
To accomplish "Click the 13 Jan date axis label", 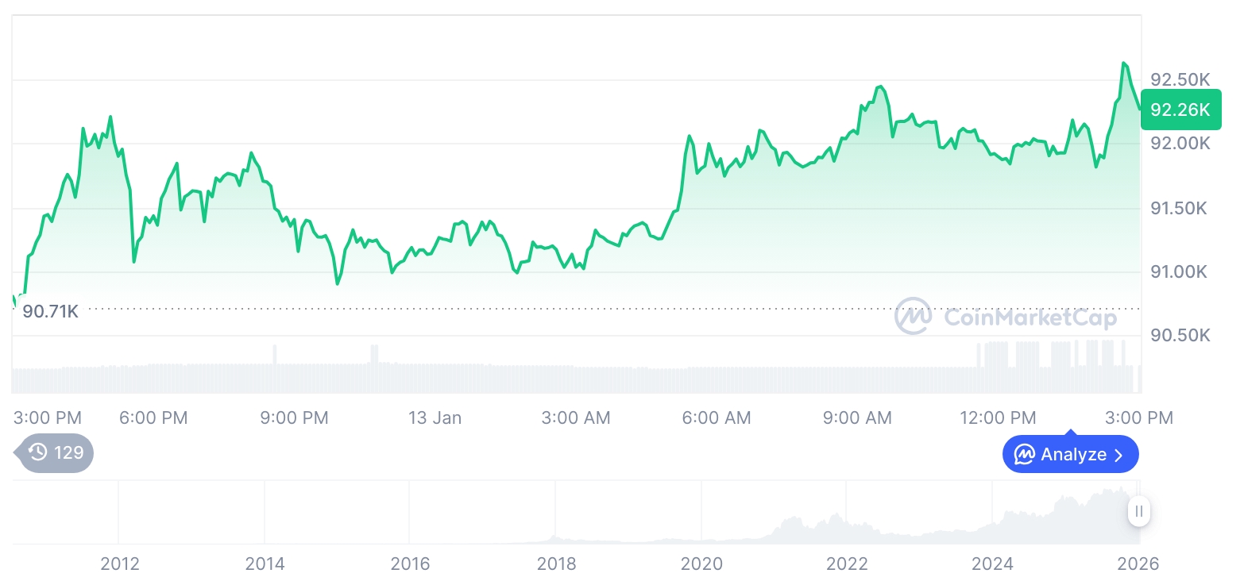I will 435,417.
